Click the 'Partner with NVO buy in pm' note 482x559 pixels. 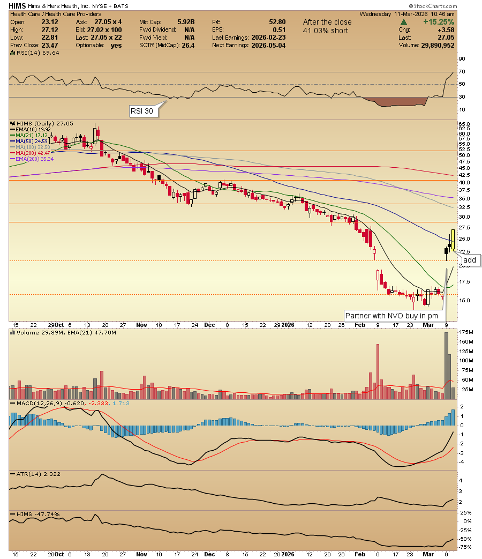[395, 316]
